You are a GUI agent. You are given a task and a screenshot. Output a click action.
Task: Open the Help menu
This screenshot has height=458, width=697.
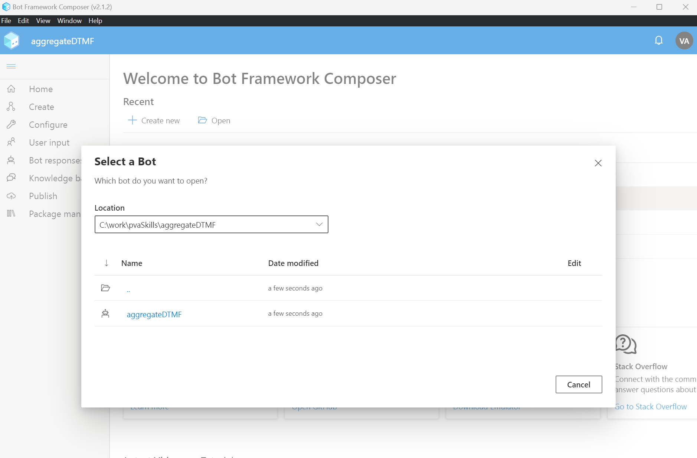(95, 21)
